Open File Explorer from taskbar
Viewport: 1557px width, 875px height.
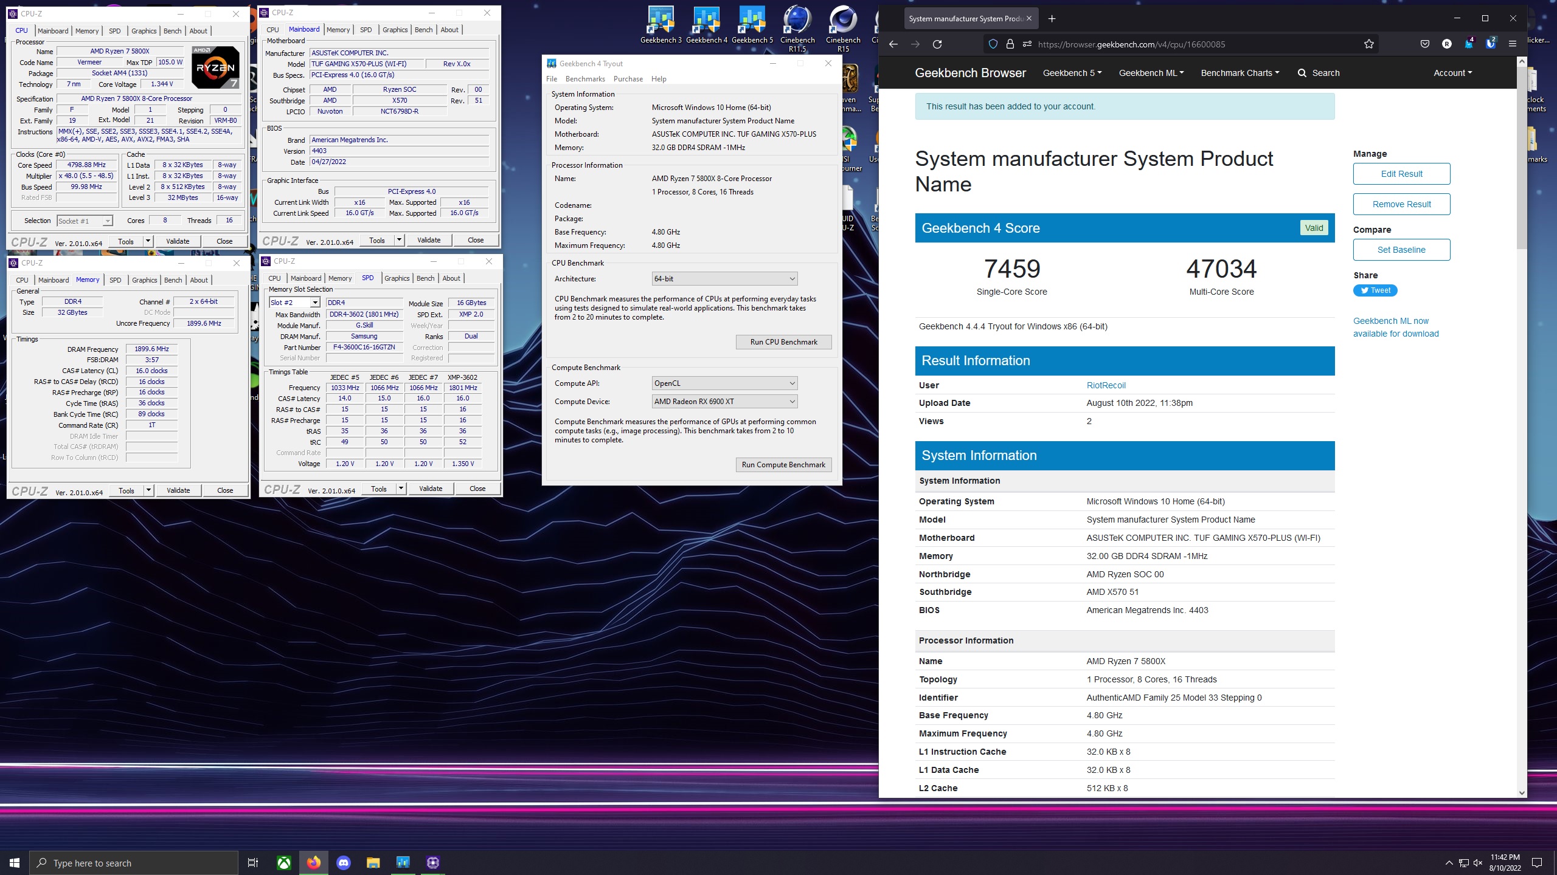[x=373, y=863]
